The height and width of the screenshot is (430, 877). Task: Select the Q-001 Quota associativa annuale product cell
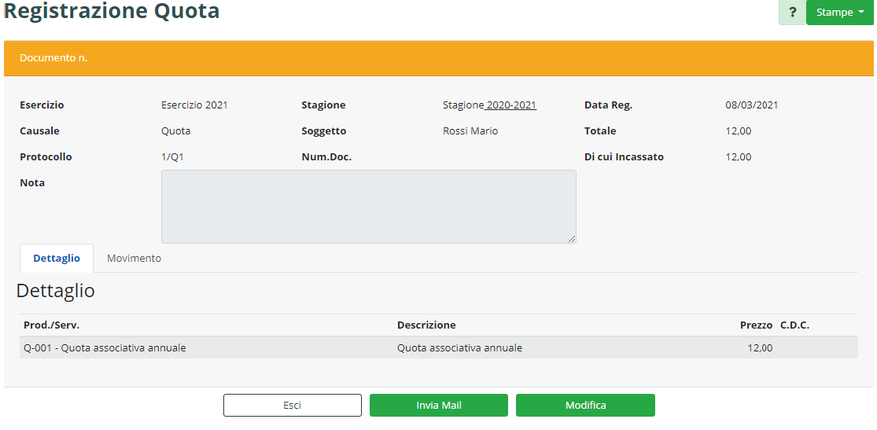105,347
